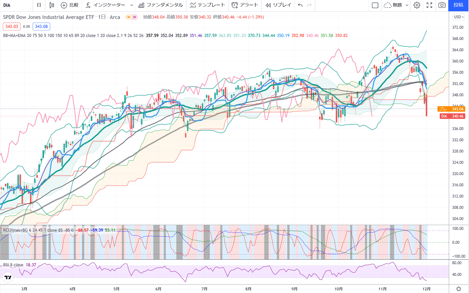
Task: Redo the chart action
Action: click(310, 5)
